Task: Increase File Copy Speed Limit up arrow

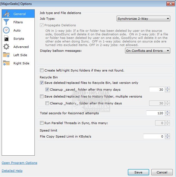Action: pos(168,135)
